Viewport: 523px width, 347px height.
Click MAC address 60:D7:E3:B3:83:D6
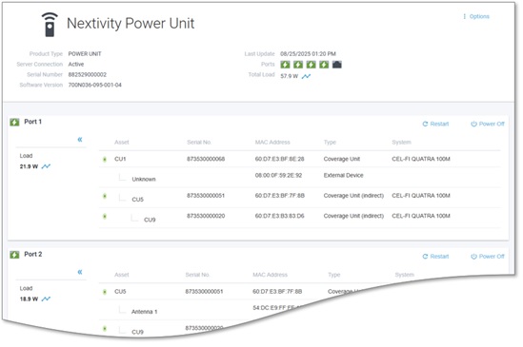pos(279,216)
